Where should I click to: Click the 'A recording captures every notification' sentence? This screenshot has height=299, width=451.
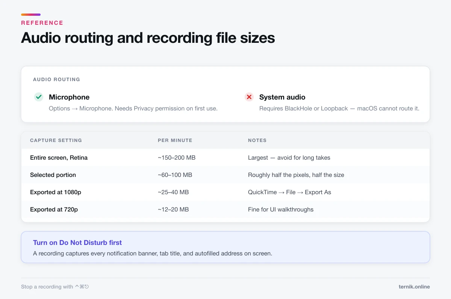click(x=153, y=254)
